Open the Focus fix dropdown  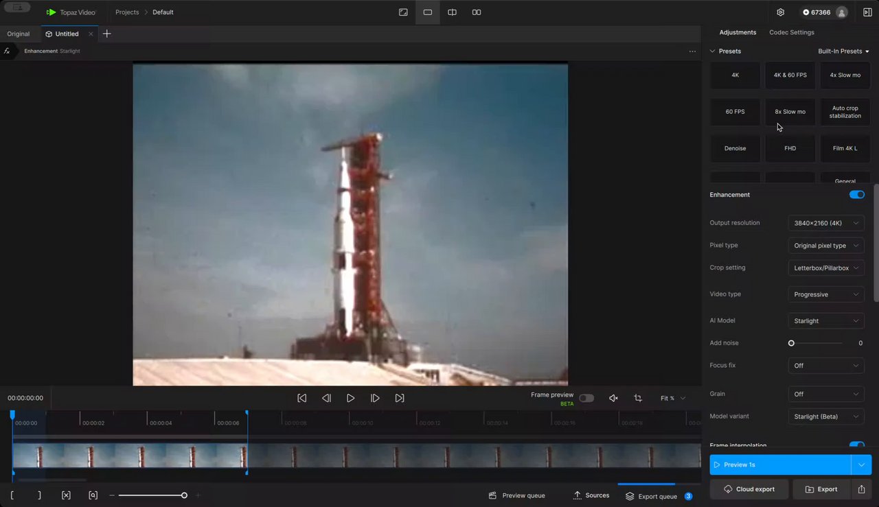(826, 366)
